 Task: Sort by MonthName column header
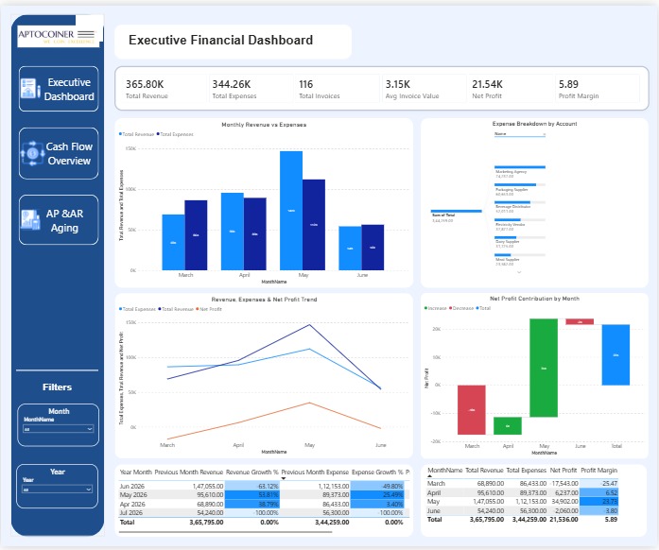coord(444,471)
